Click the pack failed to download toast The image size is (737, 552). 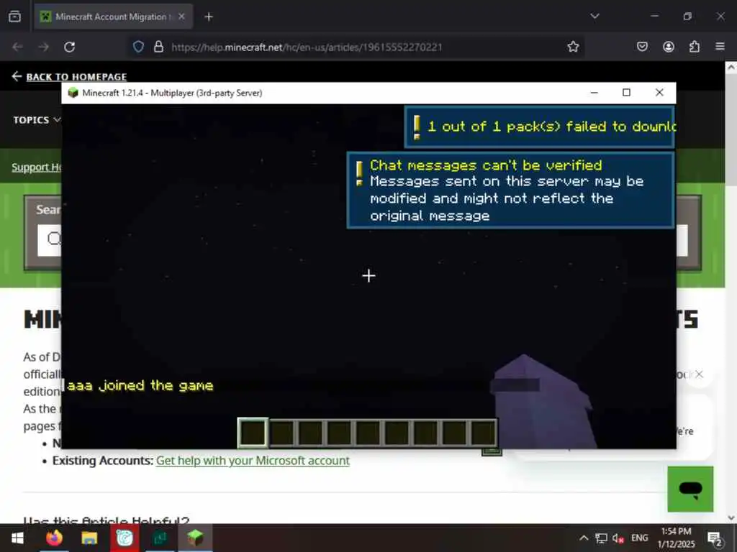540,126
